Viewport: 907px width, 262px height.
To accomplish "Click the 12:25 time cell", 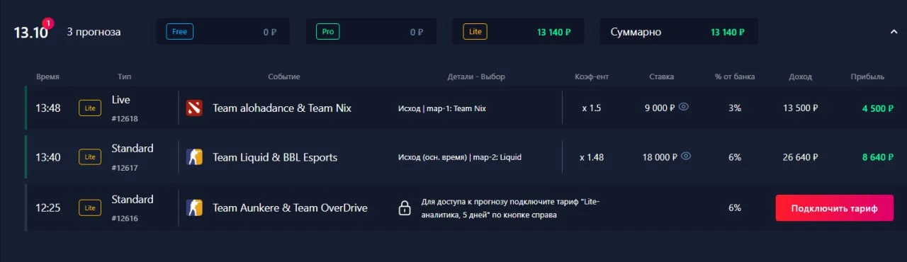I will coord(48,208).
